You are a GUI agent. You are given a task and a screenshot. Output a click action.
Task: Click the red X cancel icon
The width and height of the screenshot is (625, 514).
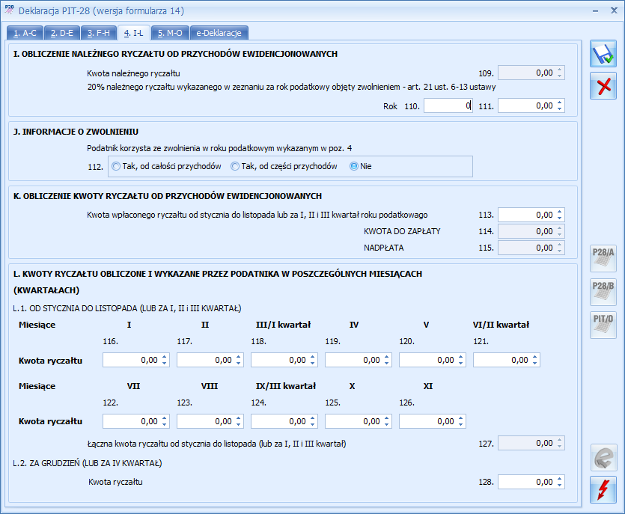(x=603, y=85)
